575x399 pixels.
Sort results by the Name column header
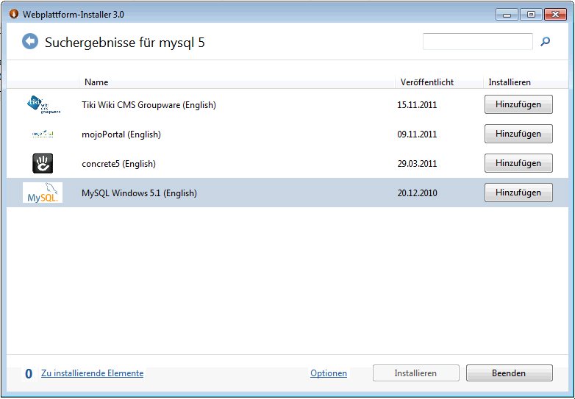pos(96,82)
